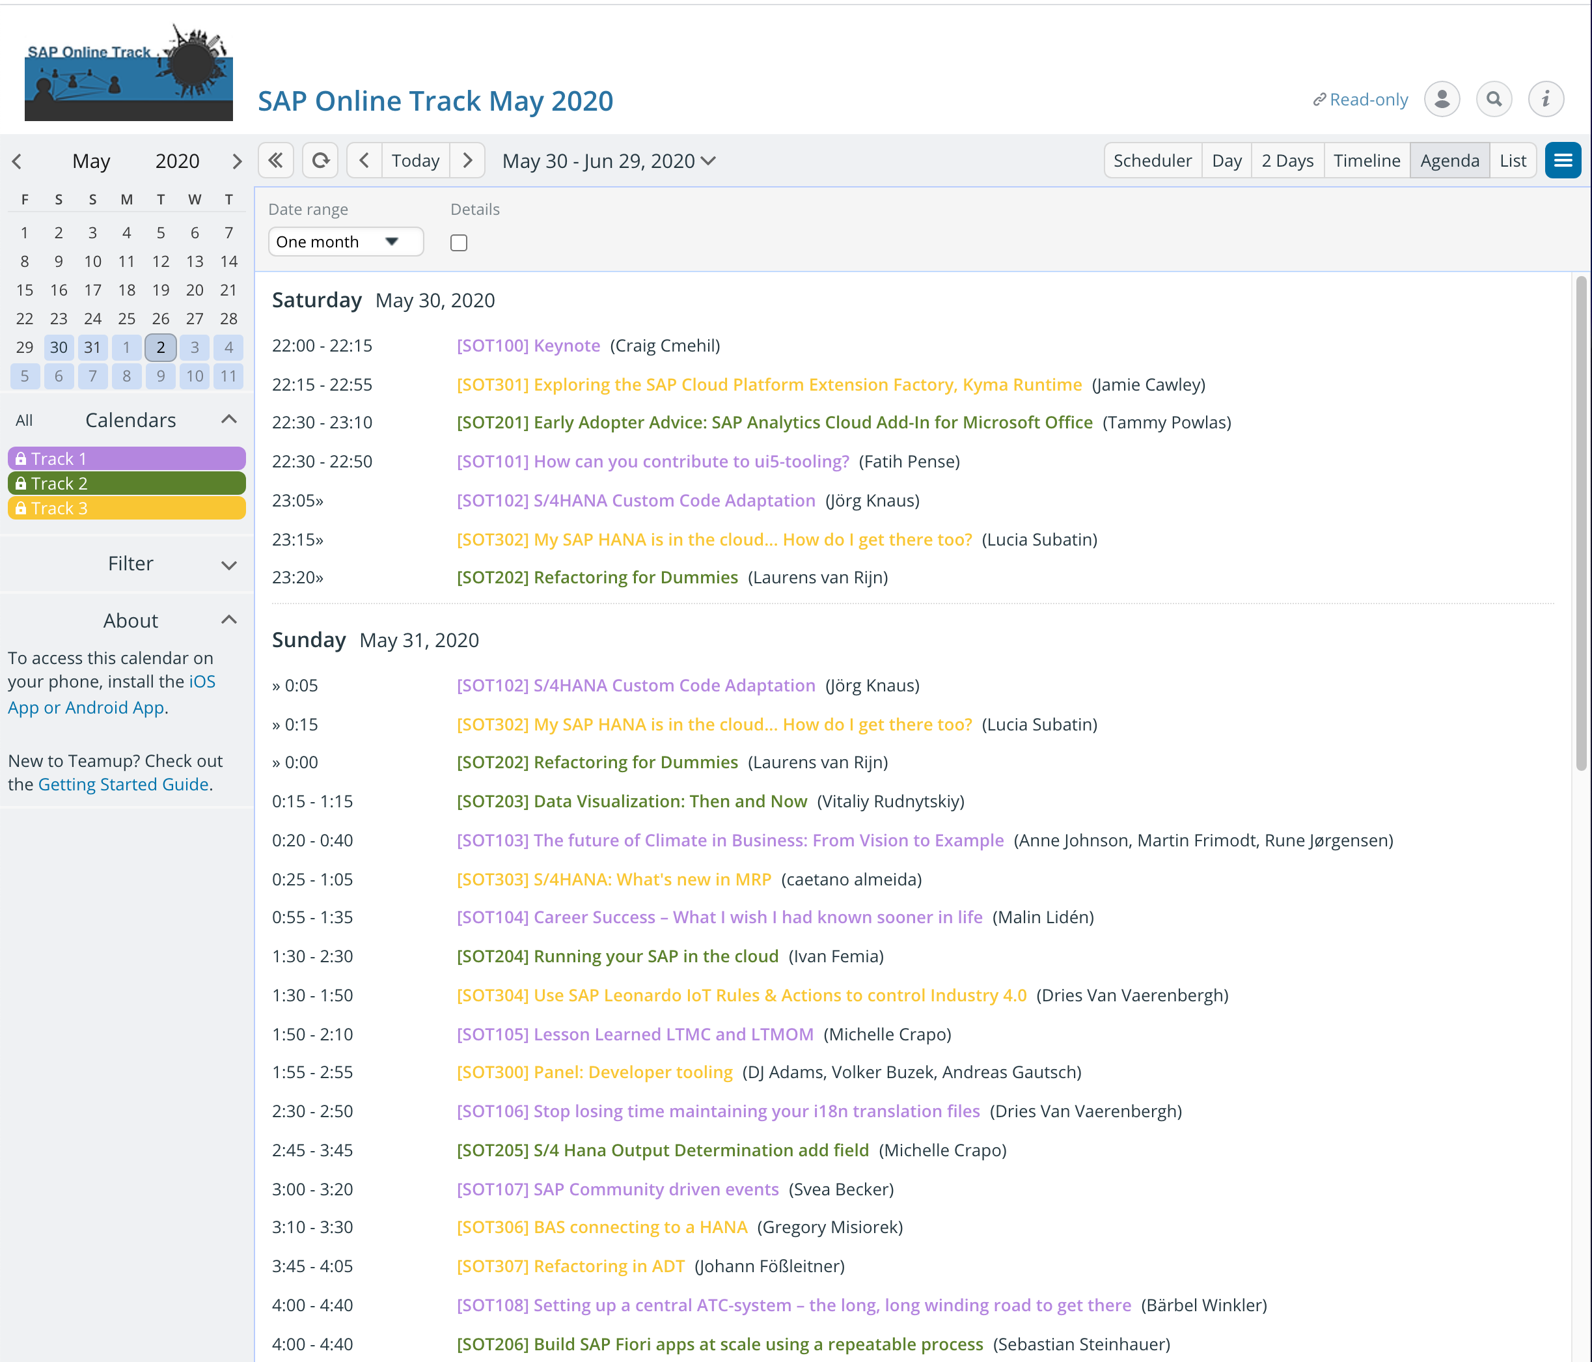
Task: Click the refresh calendar icon
Action: (320, 161)
